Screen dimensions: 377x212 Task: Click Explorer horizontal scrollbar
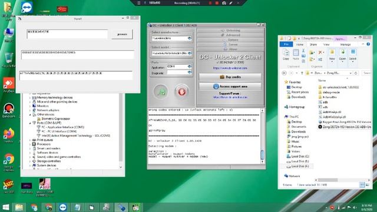pos(328,180)
